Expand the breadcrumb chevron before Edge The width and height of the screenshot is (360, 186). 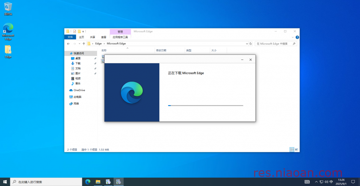[93, 44]
